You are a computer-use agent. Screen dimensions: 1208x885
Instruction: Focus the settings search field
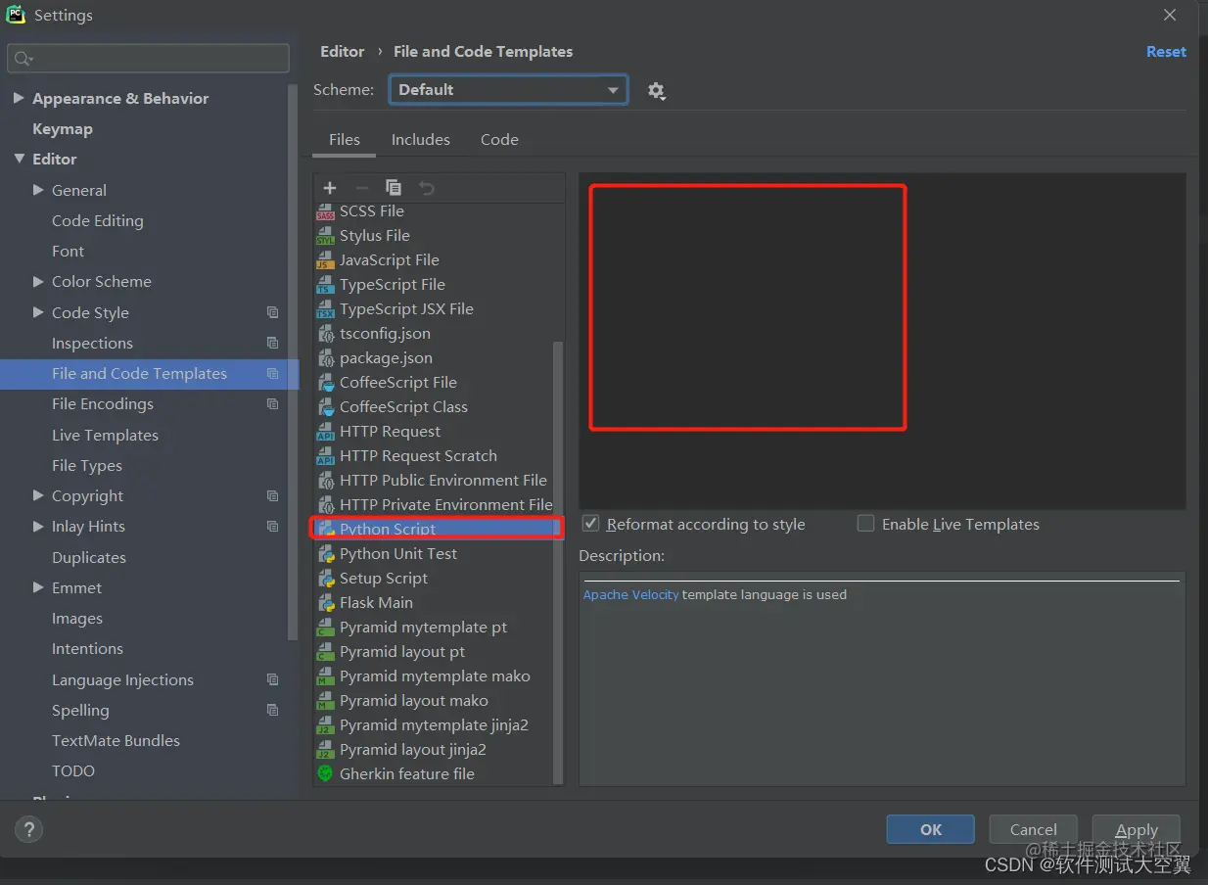point(149,59)
